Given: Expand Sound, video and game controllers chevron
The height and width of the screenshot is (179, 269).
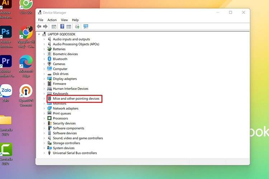Looking at the screenshot, I should [x=44, y=138].
